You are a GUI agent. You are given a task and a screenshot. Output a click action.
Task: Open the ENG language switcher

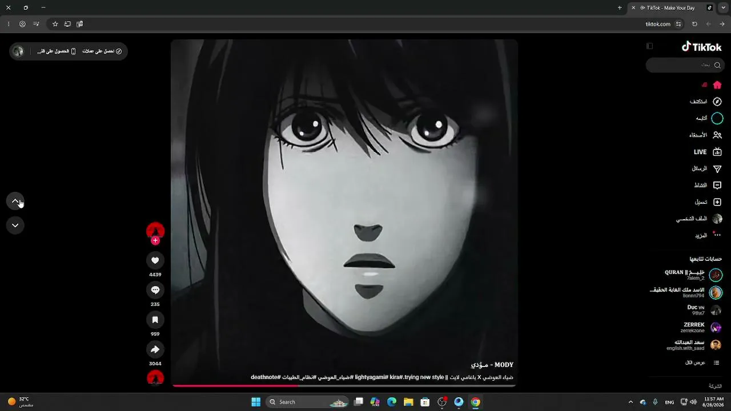[669, 402]
